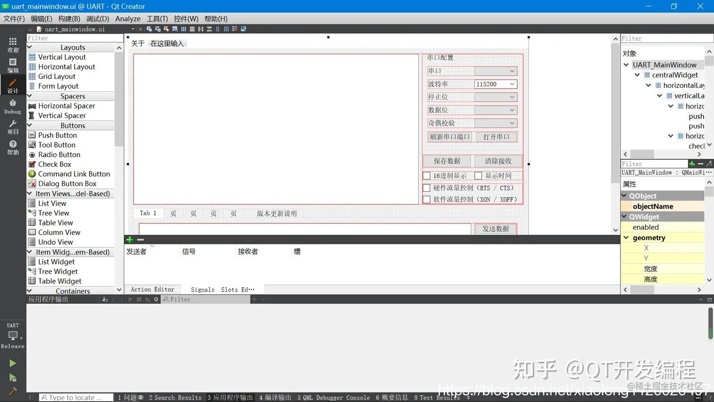Toggle 软件流量控制（XON / XOFF）checkbox
714x402 pixels.
pos(426,199)
